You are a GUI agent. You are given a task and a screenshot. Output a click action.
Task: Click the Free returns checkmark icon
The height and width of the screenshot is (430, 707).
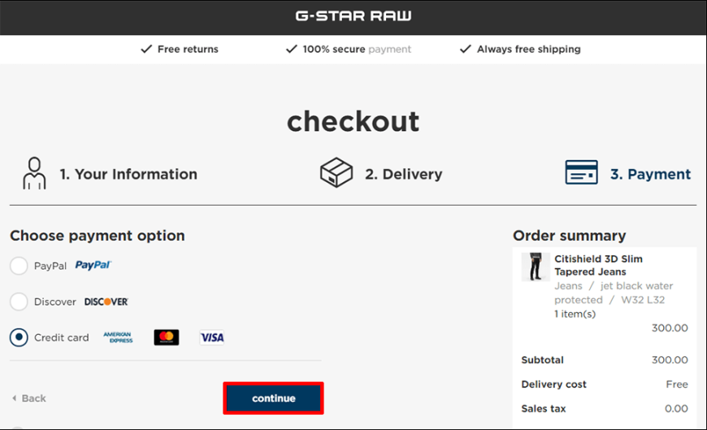(x=146, y=49)
